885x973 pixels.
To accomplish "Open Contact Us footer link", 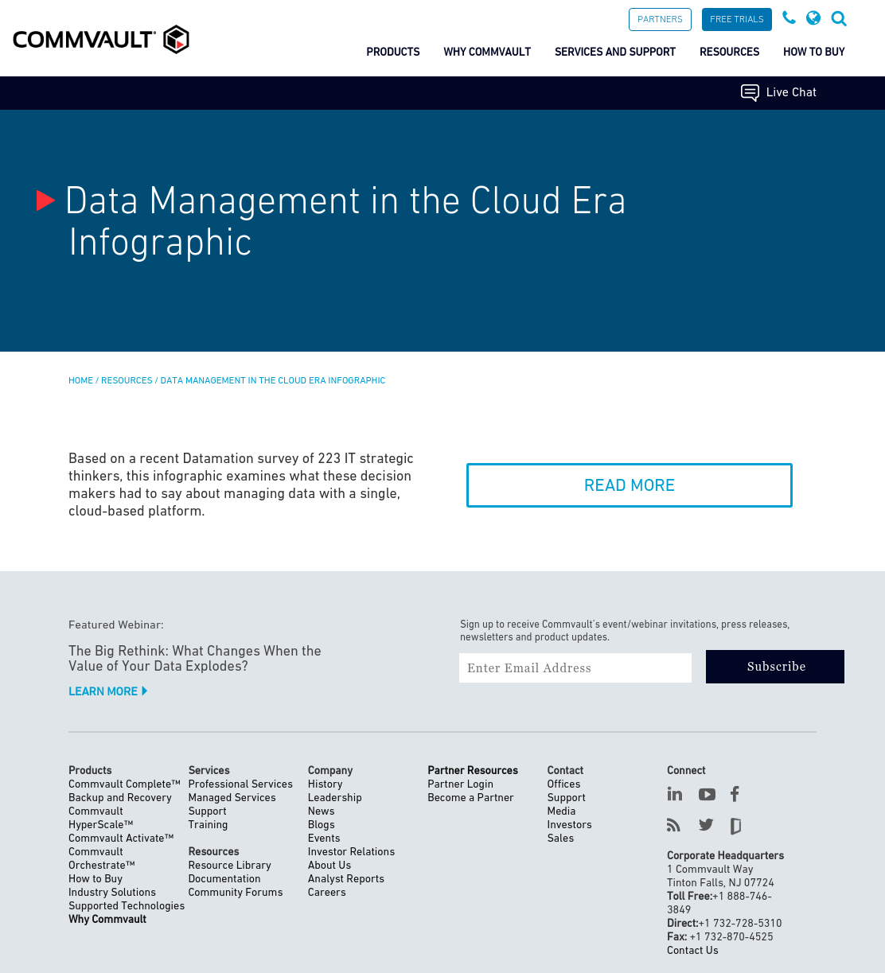I will coord(693,951).
